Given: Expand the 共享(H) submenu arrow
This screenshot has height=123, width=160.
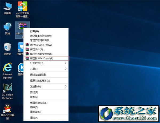Looking at the screenshot, I should click(66, 69).
